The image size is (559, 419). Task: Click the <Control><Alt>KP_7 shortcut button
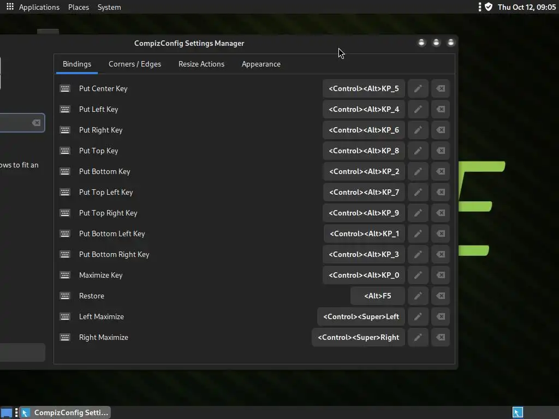(364, 192)
